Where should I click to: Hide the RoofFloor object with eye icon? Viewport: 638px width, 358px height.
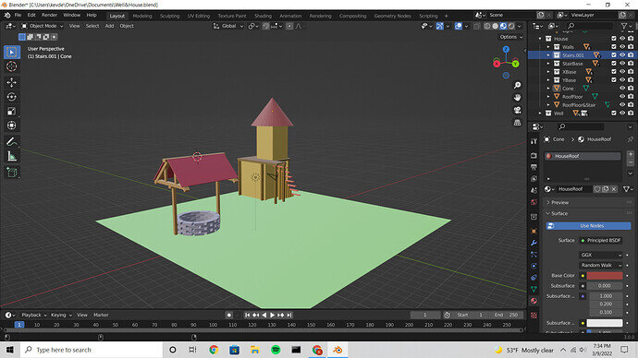pos(622,97)
